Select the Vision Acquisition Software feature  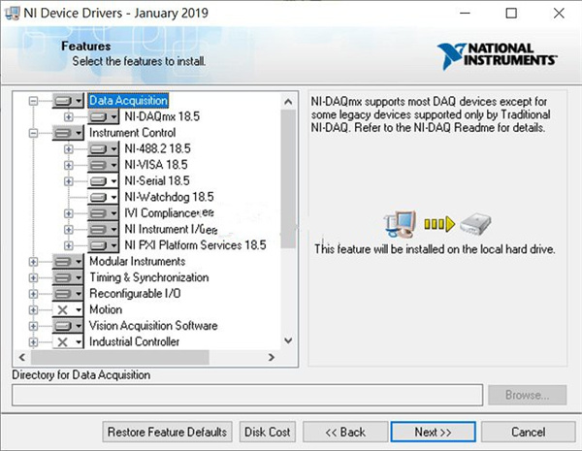click(153, 326)
